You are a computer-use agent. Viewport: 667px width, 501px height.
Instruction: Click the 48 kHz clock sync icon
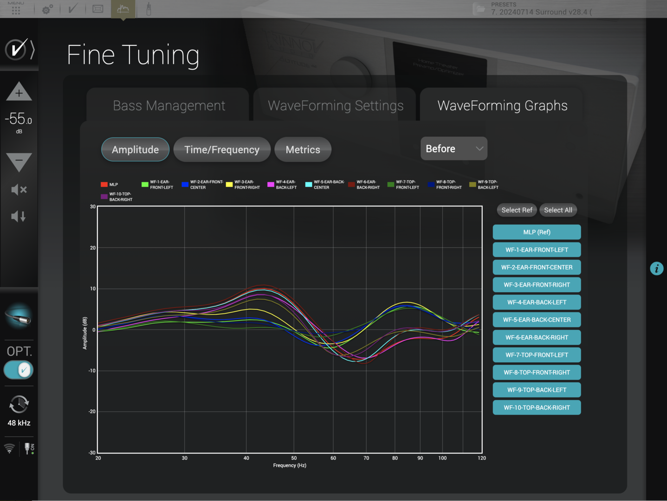click(x=19, y=405)
